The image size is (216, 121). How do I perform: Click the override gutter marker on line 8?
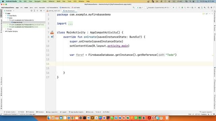[x=52, y=37]
